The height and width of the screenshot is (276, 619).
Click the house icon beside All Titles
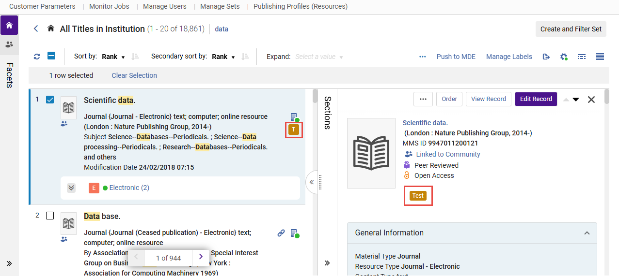click(x=50, y=29)
